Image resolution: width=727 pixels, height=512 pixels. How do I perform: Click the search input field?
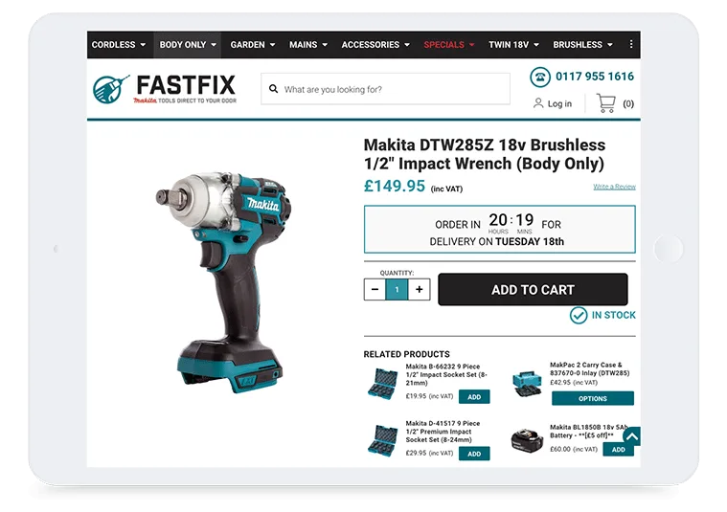(x=385, y=89)
